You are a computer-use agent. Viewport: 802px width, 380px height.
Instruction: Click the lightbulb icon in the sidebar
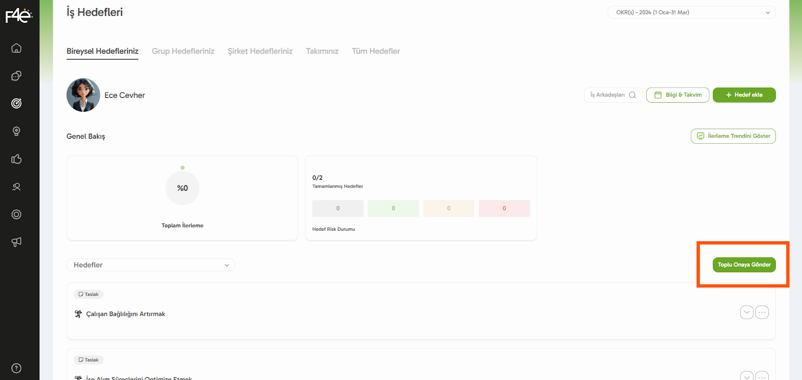point(17,131)
